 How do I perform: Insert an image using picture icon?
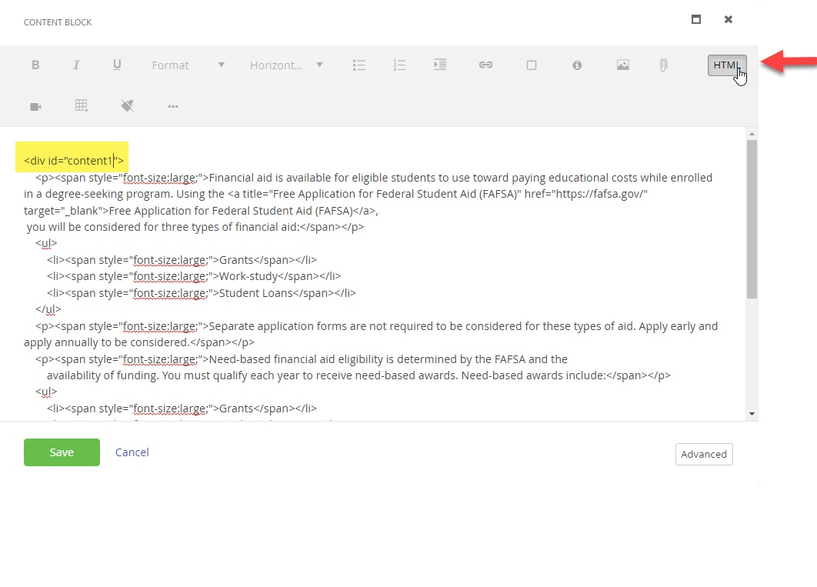pos(623,65)
